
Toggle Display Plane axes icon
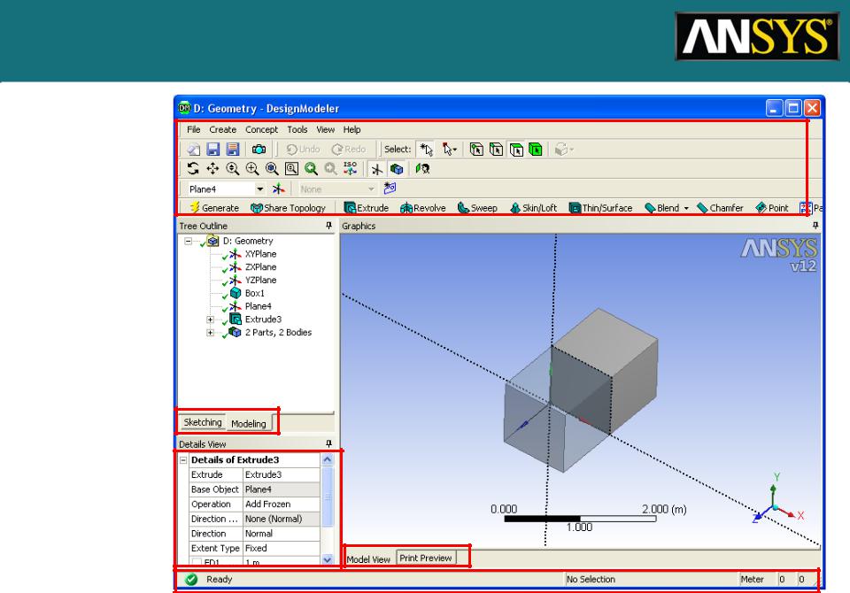(377, 169)
